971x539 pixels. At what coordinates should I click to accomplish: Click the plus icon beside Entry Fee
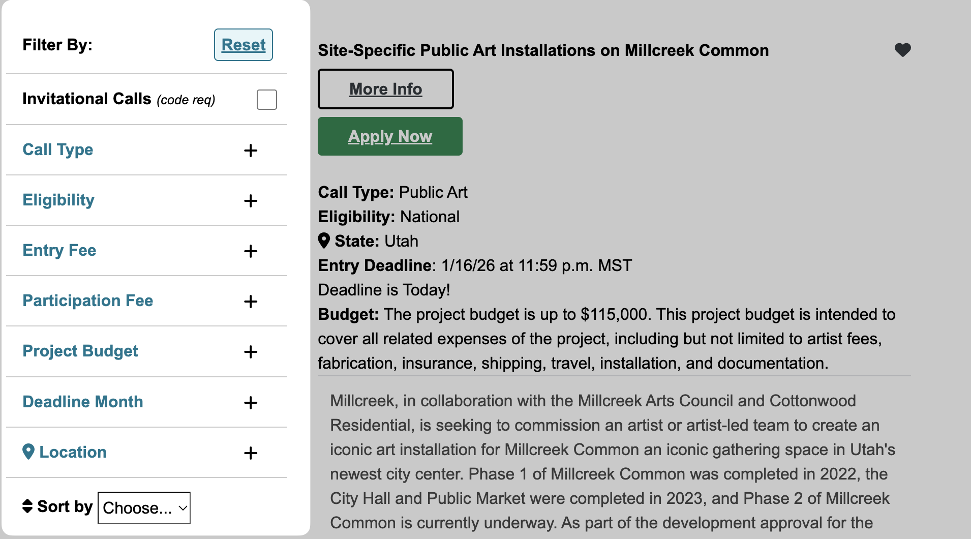tap(250, 251)
